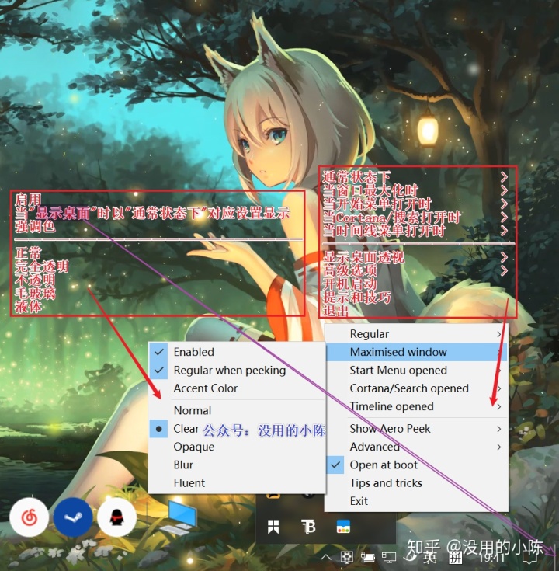The width and height of the screenshot is (559, 571).
Task: Choose Accent Color menu entry
Action: click(x=237, y=388)
